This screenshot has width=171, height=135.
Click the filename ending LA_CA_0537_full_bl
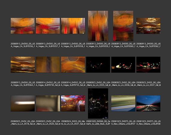point(73,122)
